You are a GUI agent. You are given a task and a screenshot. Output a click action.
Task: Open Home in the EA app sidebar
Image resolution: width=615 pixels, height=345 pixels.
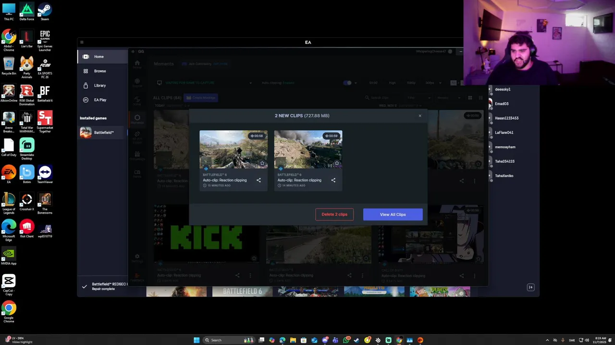[102, 57]
